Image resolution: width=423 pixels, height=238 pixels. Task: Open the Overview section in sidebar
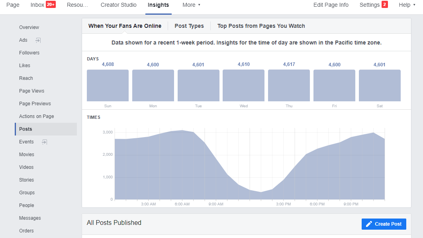point(29,27)
